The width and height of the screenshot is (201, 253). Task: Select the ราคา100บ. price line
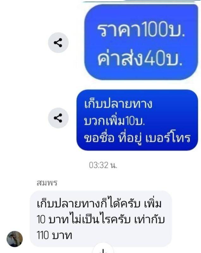141,30
